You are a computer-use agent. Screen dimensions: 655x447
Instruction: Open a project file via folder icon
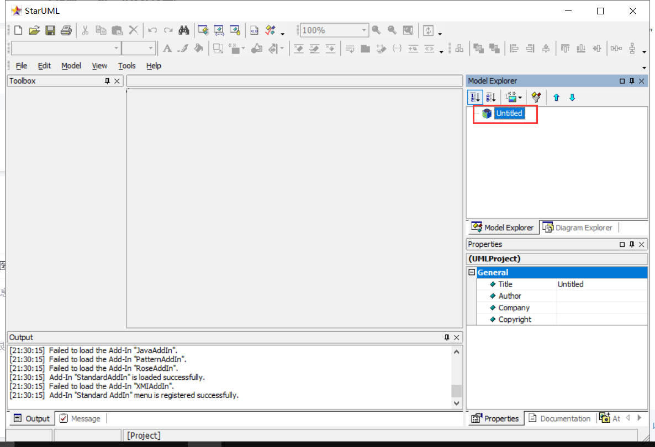click(34, 30)
